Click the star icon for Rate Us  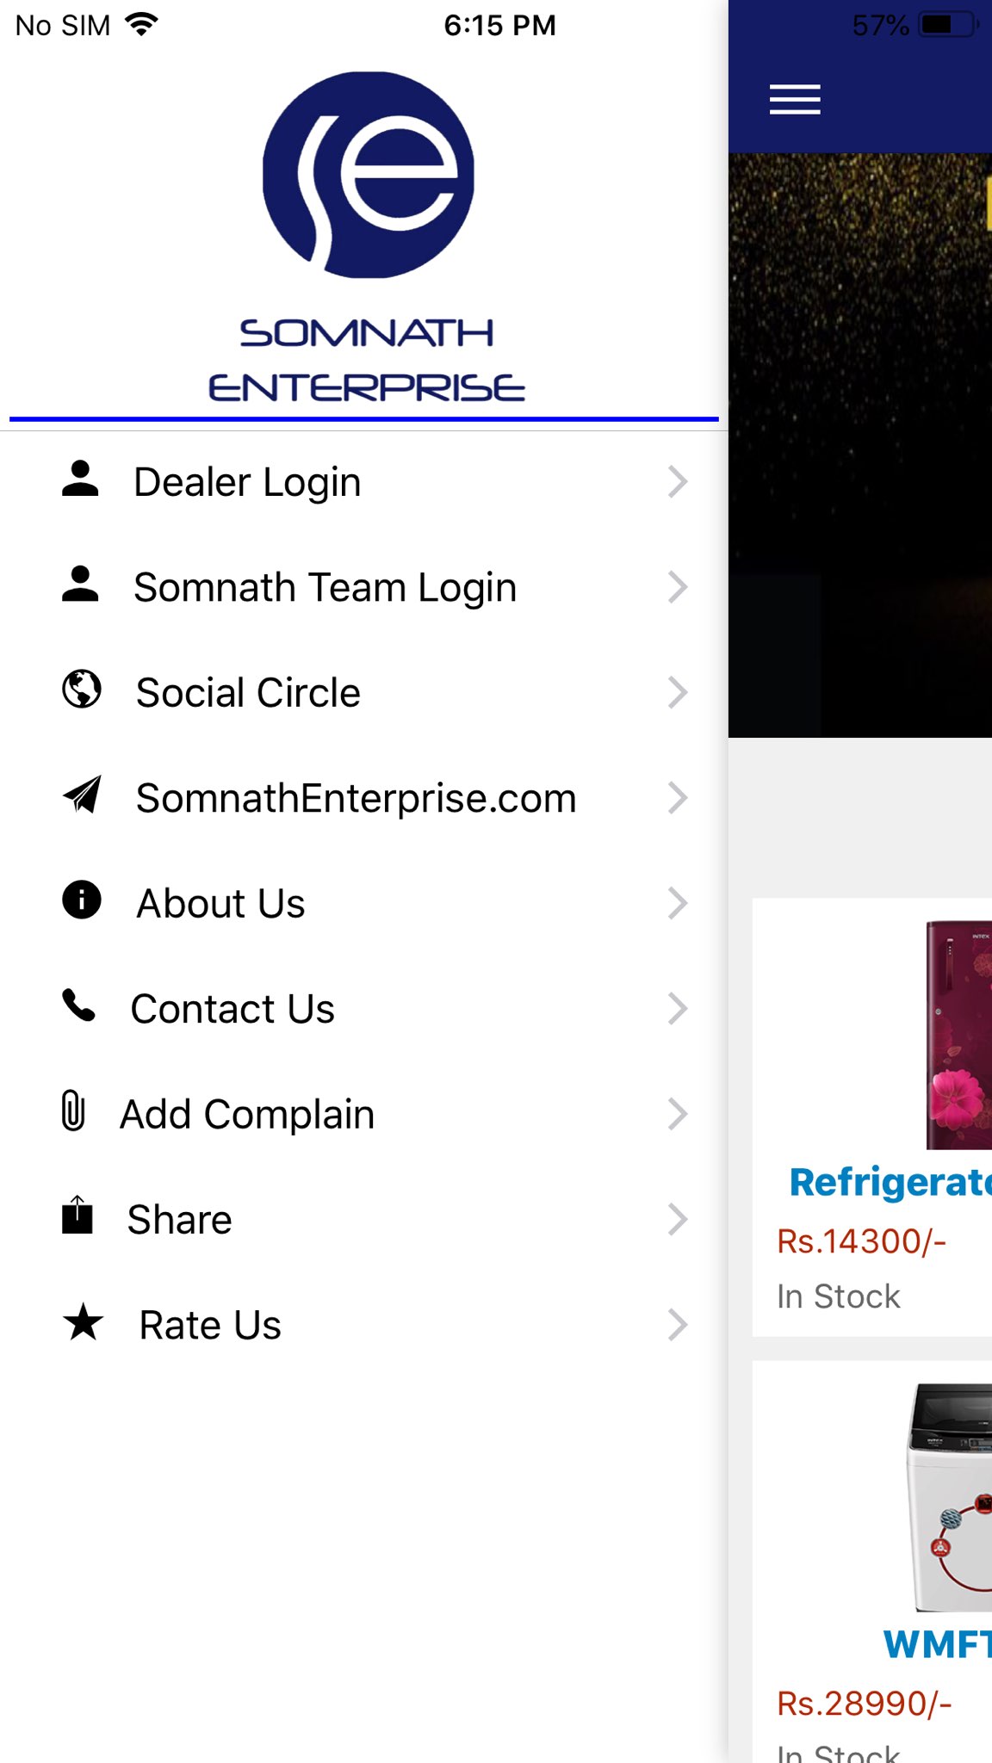84,1322
